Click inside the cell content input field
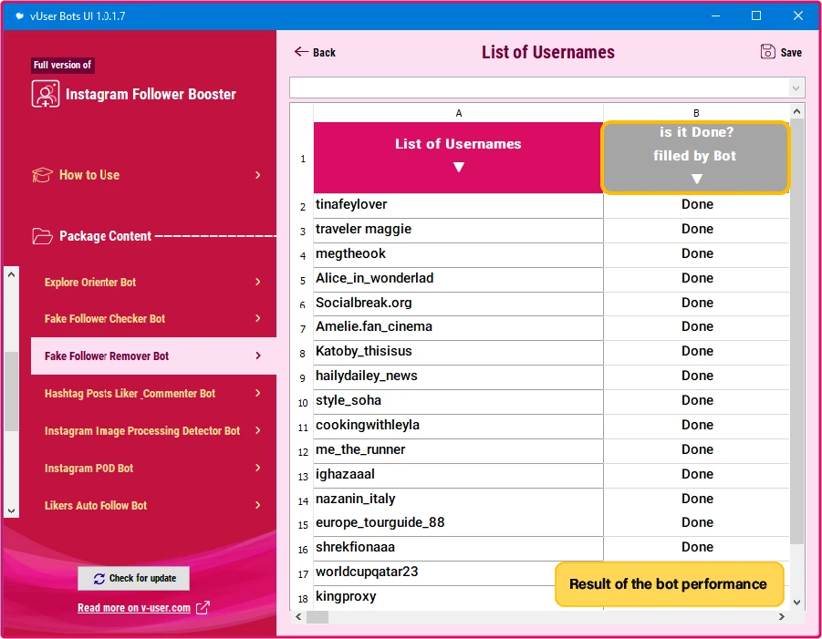Screen dimensions: 822x639 (539, 88)
